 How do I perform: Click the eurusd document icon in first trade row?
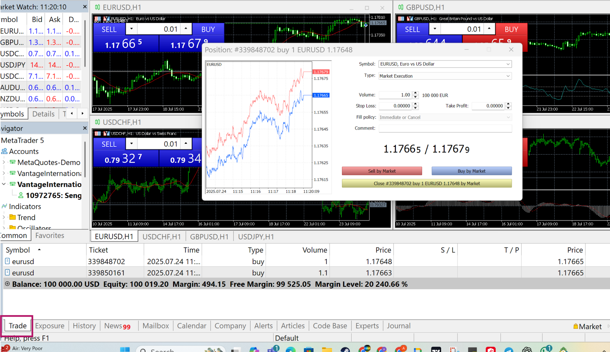[8, 261]
